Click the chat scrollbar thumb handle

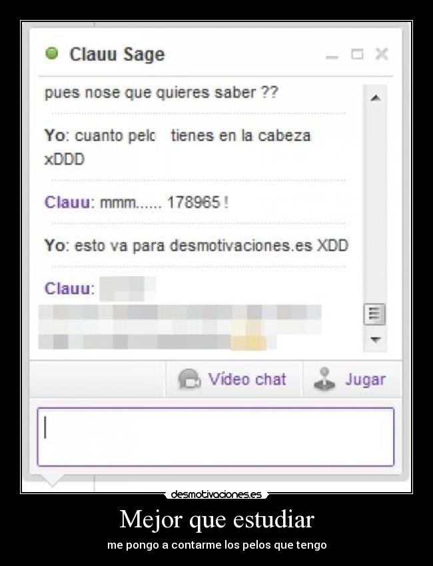[x=374, y=314]
